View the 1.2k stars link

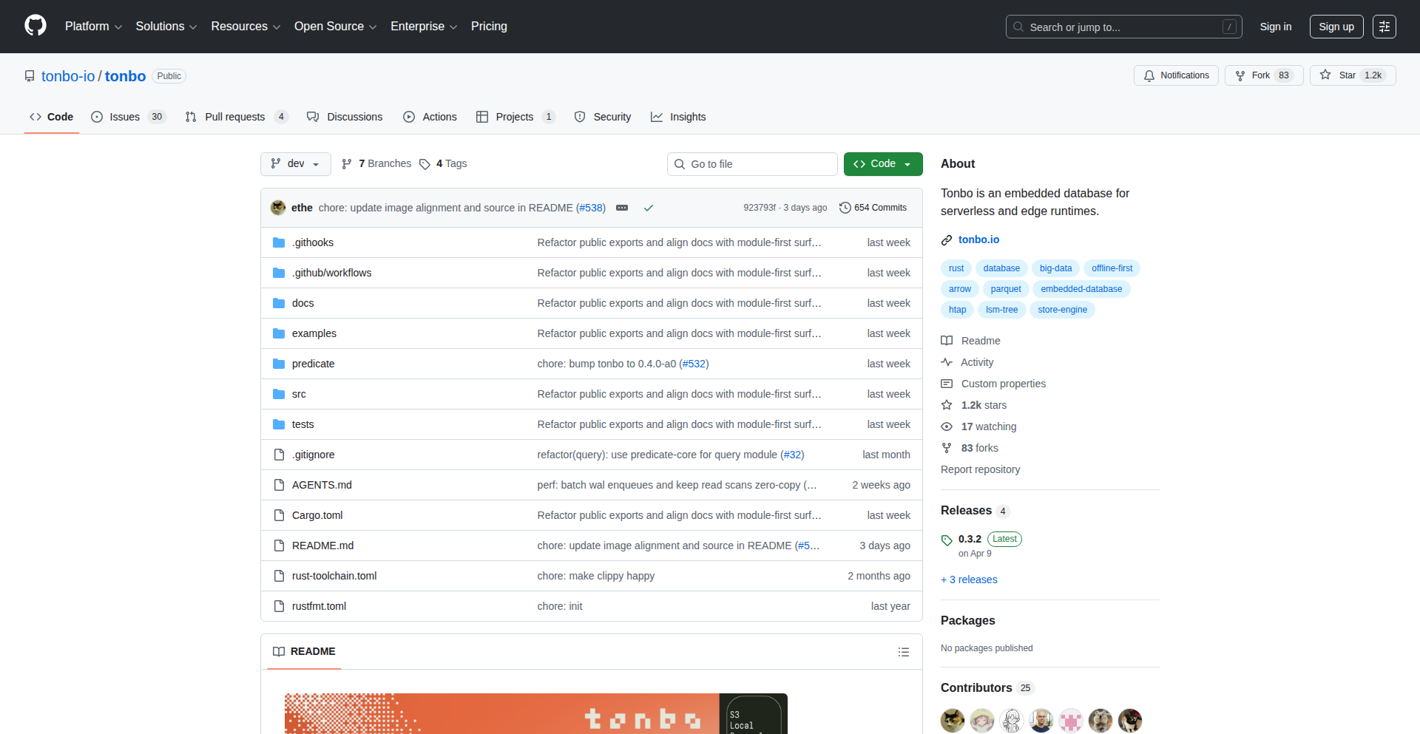pyautogui.click(x=974, y=405)
